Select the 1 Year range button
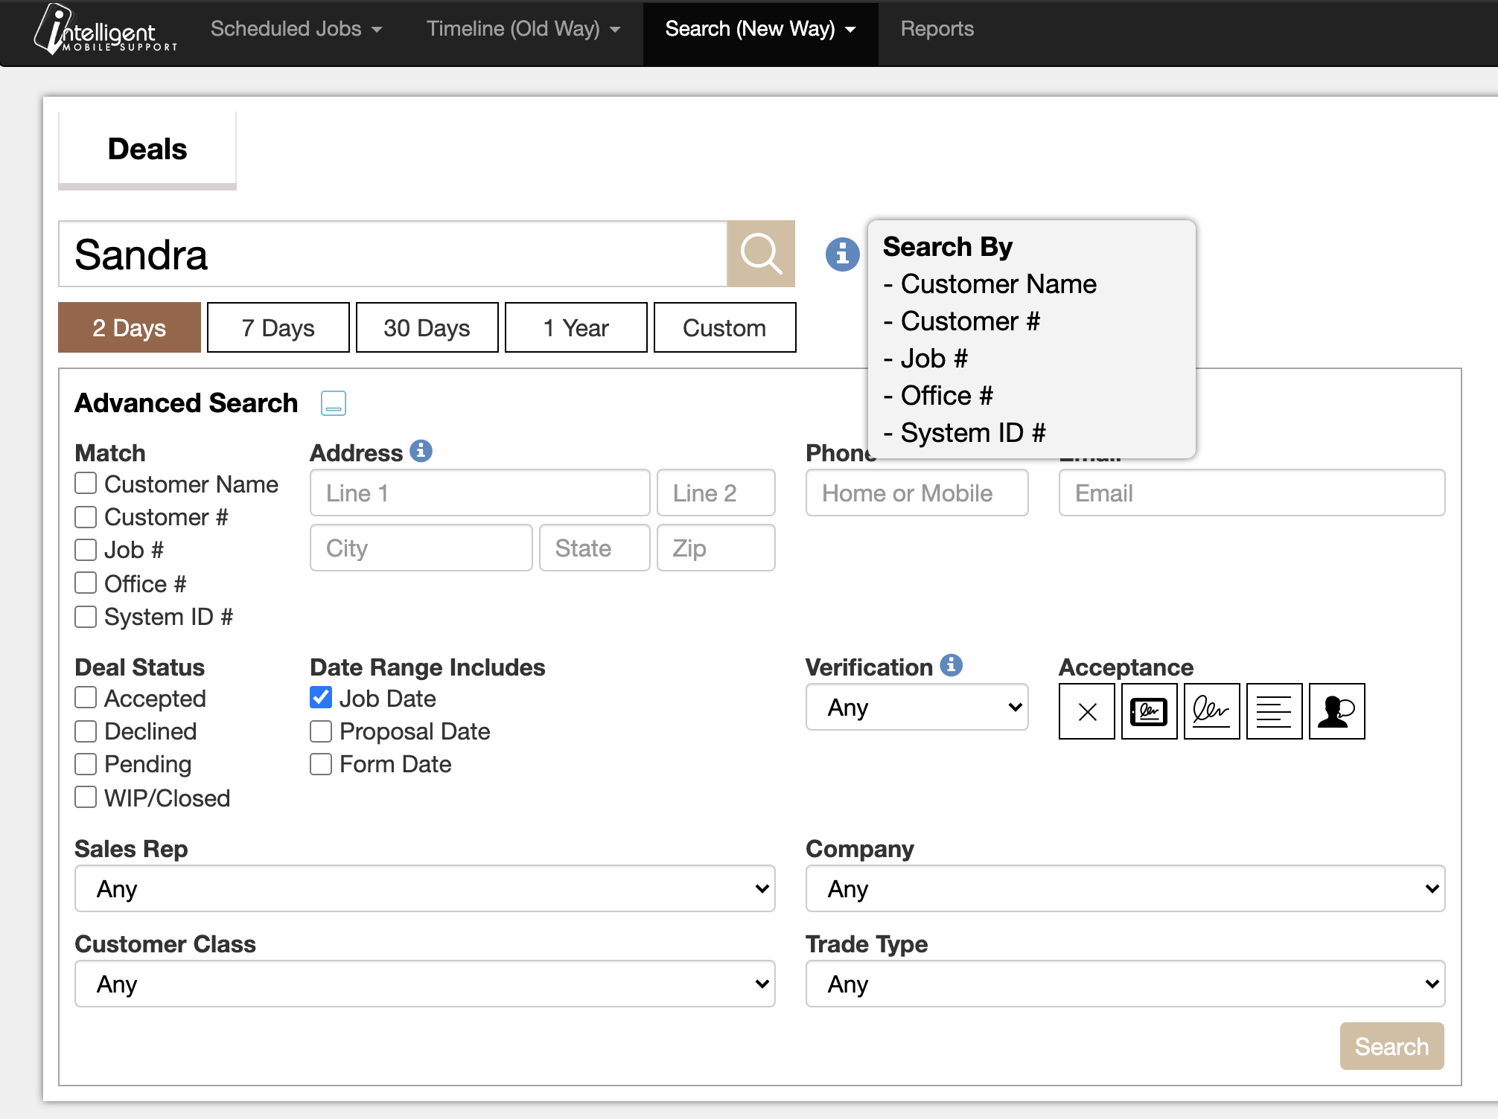Viewport: 1498px width, 1119px height. (x=576, y=327)
